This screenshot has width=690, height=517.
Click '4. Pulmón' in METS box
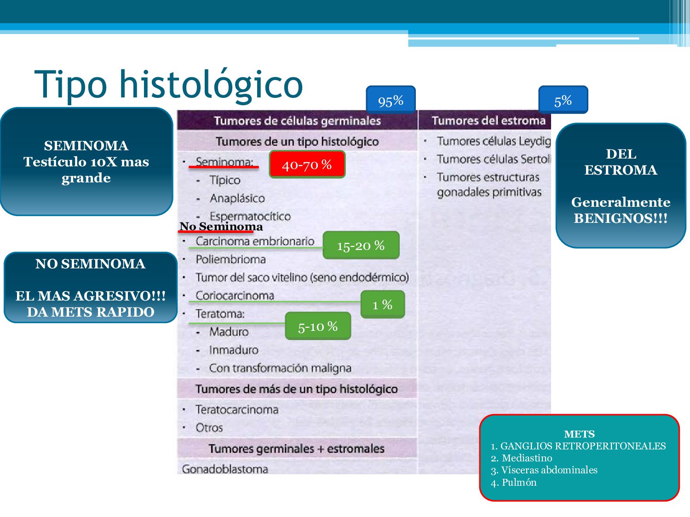click(x=513, y=483)
